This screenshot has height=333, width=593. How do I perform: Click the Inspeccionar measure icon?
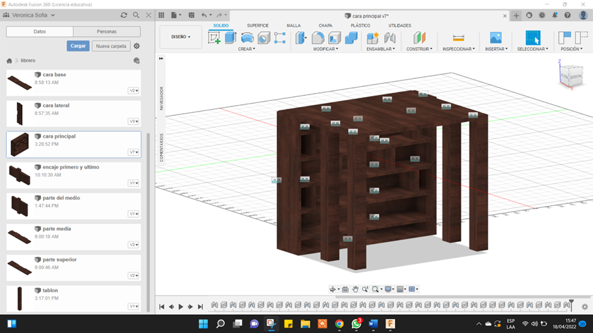click(458, 38)
